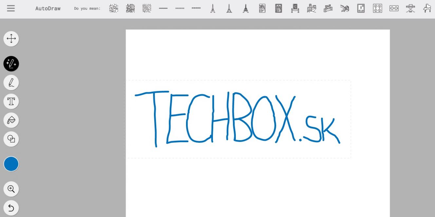Open the blue color picker
Screen dimensions: 435x217
(11, 164)
